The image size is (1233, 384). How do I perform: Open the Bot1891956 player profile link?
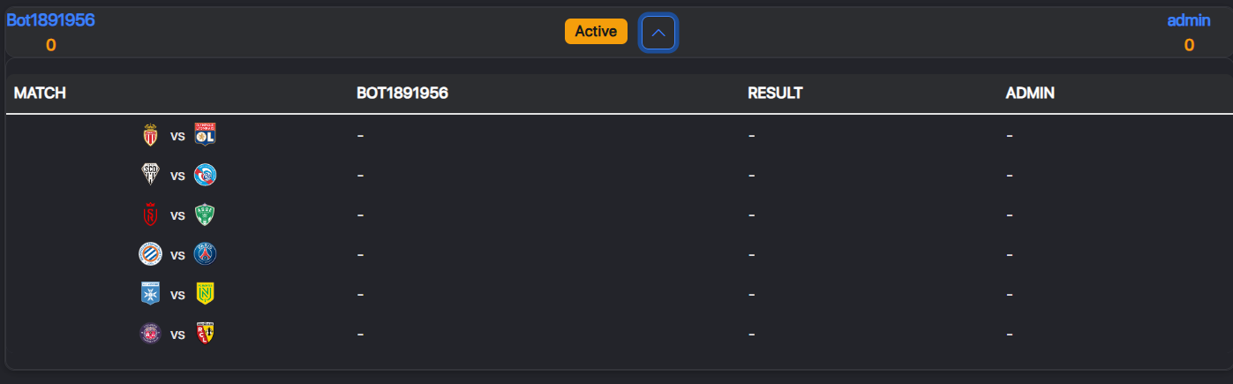tap(50, 20)
